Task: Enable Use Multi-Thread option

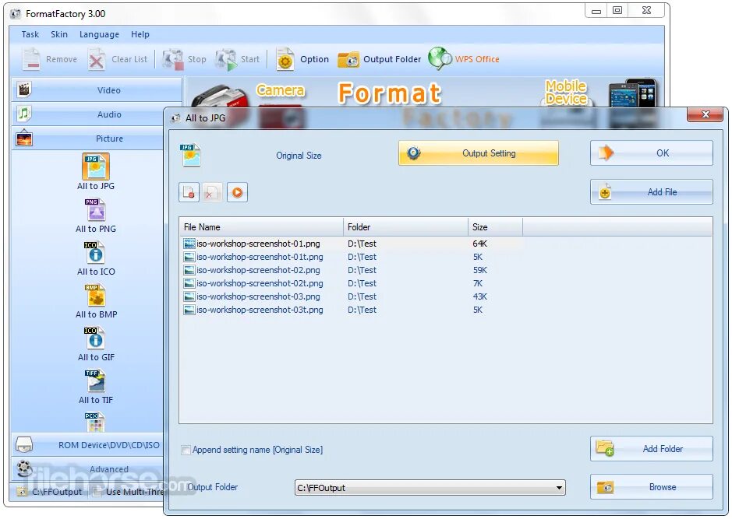Action: [x=99, y=492]
